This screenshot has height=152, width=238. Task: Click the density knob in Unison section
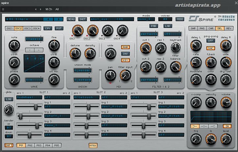pyautogui.click(x=90, y=54)
